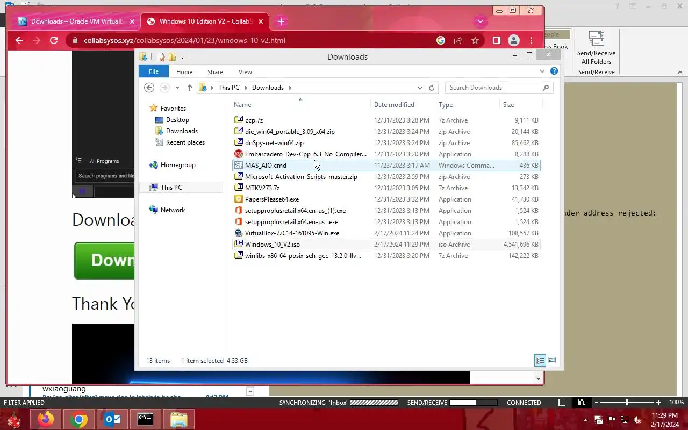Screen dimensions: 688x430
Task: Open recent locations dropdown arrow
Action: (177, 88)
